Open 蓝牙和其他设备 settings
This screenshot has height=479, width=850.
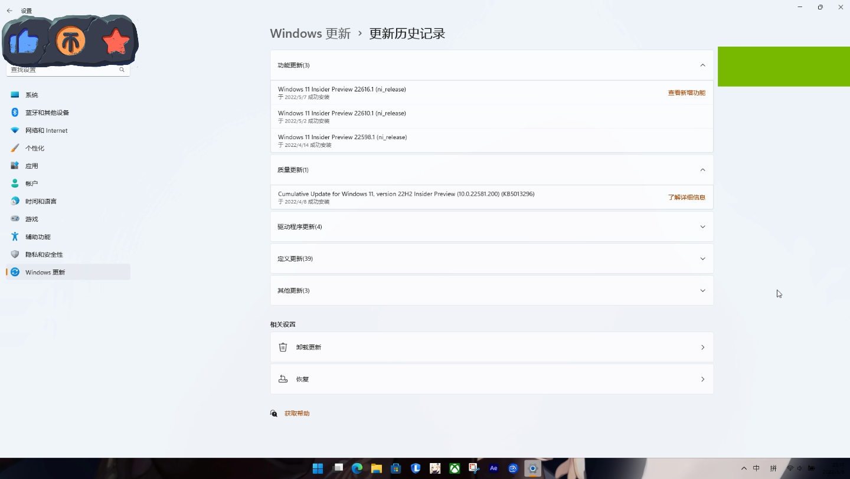pyautogui.click(x=48, y=112)
